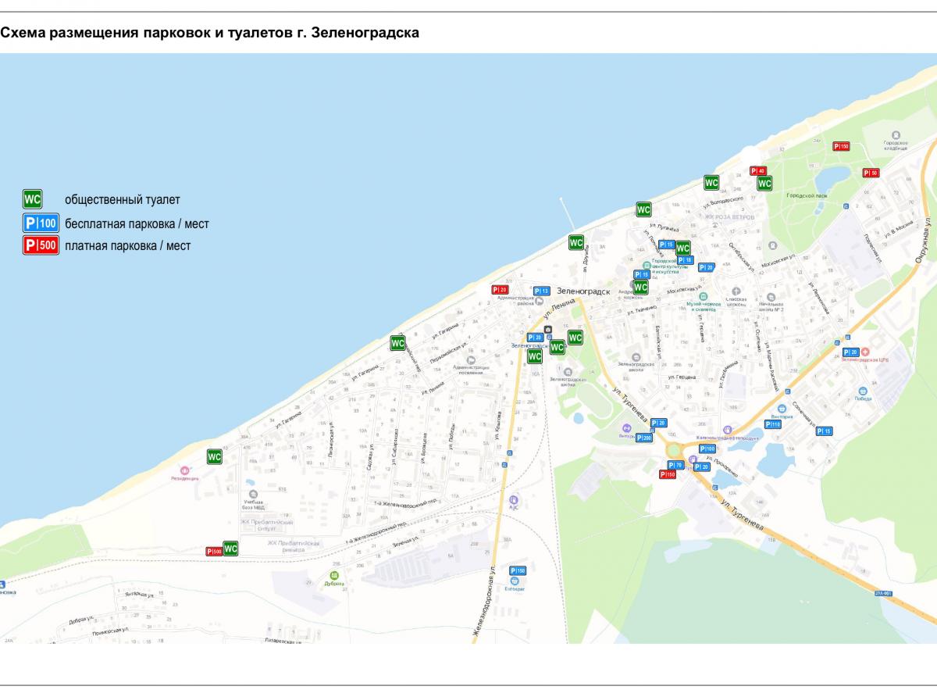This screenshot has width=937, height=697.
Task: Click the red P|500 legend icon
Action: click(41, 246)
